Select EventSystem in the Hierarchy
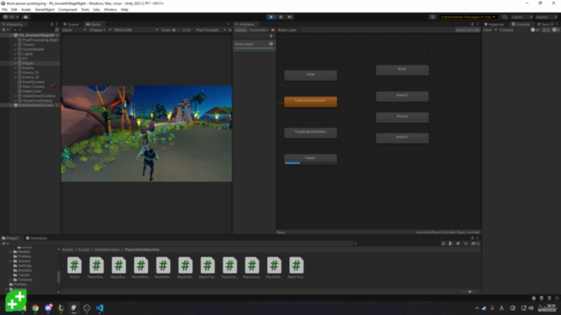This screenshot has height=315, width=561. tap(33, 82)
